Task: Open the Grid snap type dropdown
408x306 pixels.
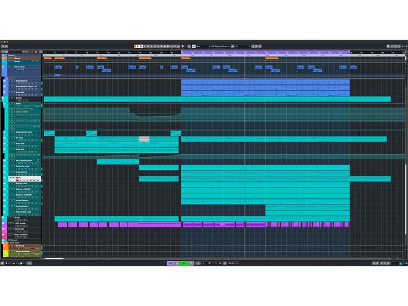Action: pos(202,46)
